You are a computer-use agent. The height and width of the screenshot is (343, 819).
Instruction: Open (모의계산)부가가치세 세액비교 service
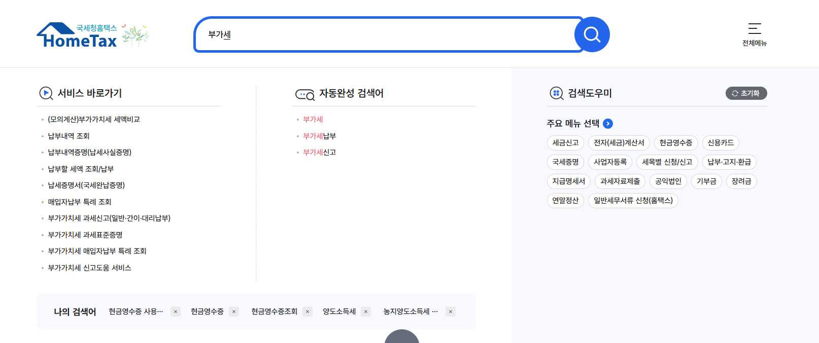[x=94, y=120]
